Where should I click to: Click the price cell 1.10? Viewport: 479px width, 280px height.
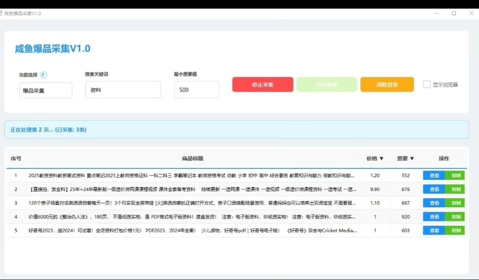point(375,203)
